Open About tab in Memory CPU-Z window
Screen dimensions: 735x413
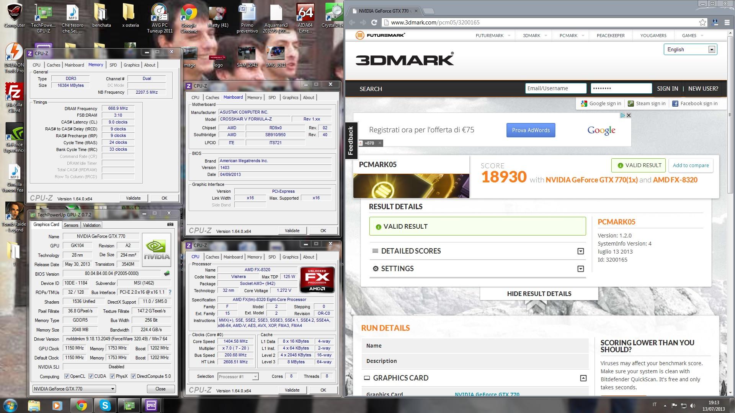150,65
